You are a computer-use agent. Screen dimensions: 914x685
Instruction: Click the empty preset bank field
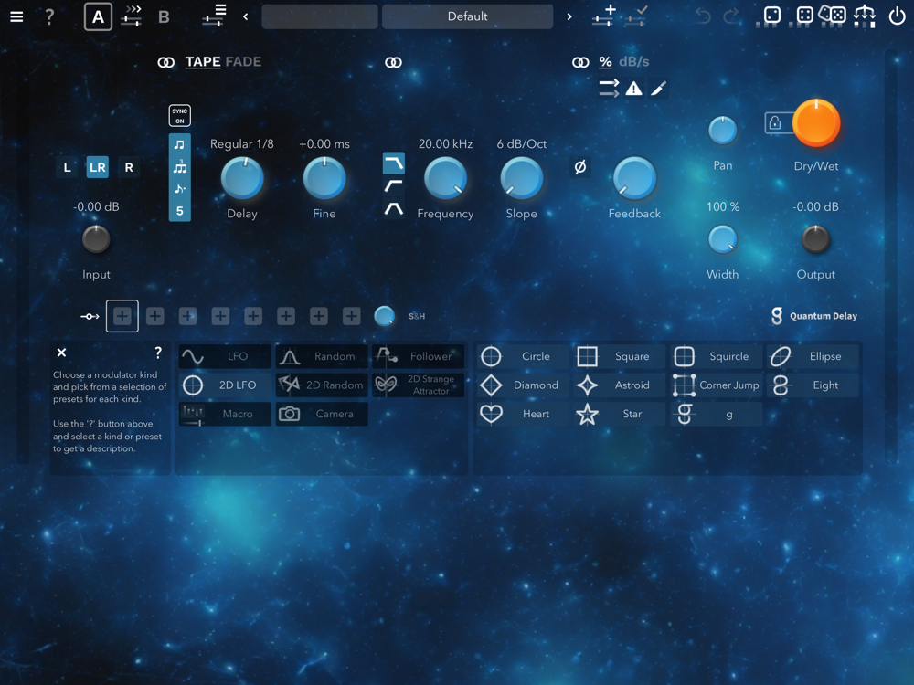[319, 16]
